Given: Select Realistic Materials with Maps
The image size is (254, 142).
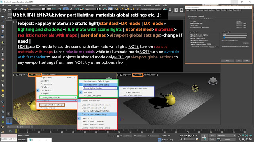Looking at the screenshot, I should click(97, 114).
